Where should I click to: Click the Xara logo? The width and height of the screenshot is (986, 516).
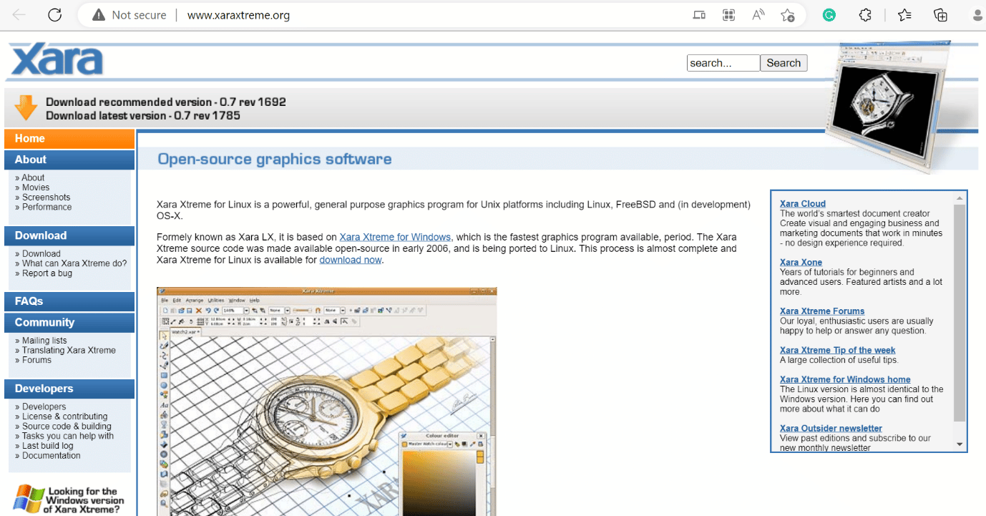[57, 60]
